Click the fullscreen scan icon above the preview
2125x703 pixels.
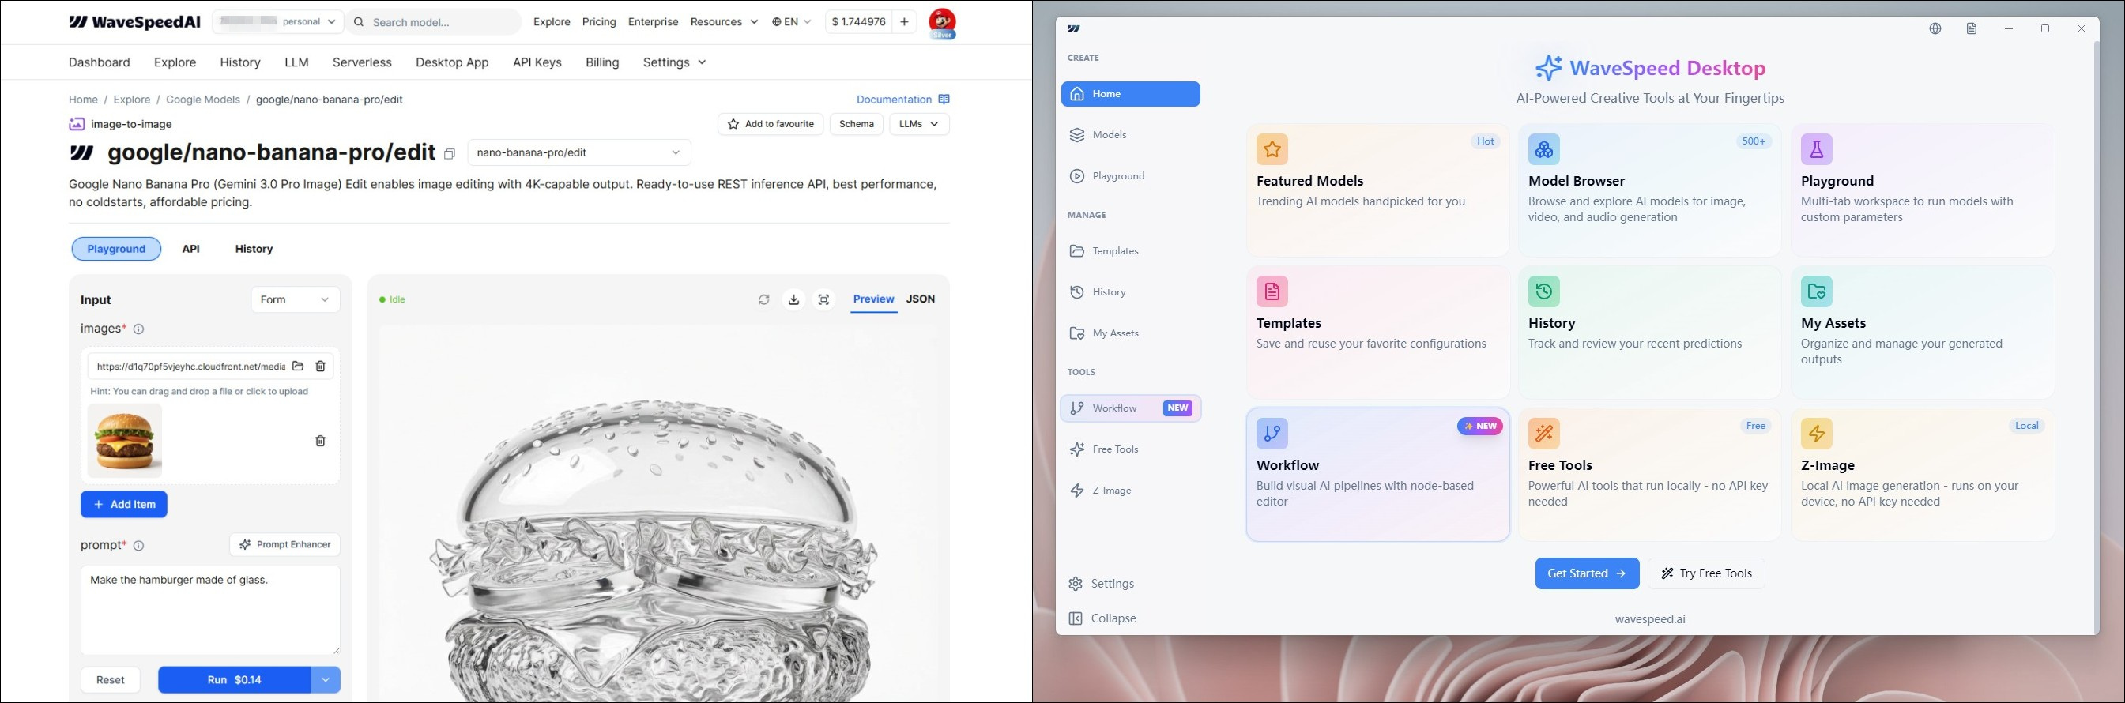pyautogui.click(x=823, y=300)
